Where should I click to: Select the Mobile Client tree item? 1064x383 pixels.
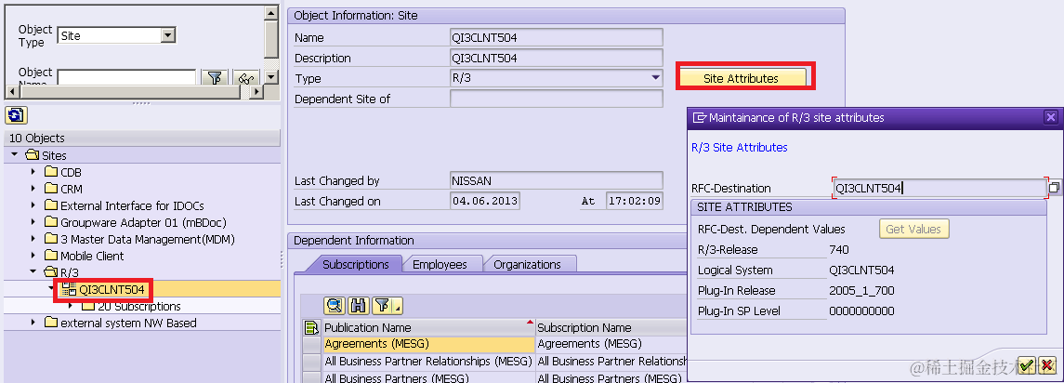pos(92,256)
